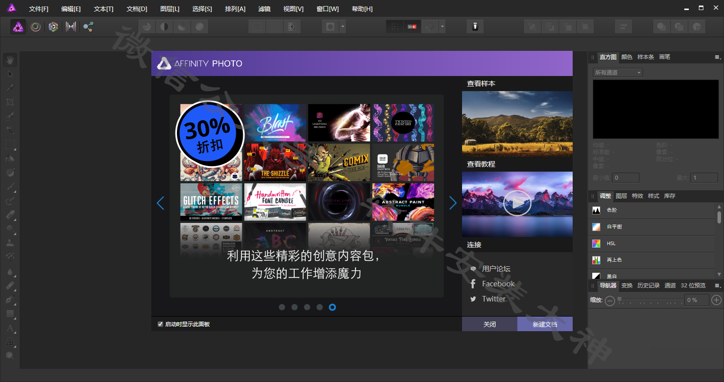Open the sample landscape thumbnail
The image size is (724, 382).
517,124
